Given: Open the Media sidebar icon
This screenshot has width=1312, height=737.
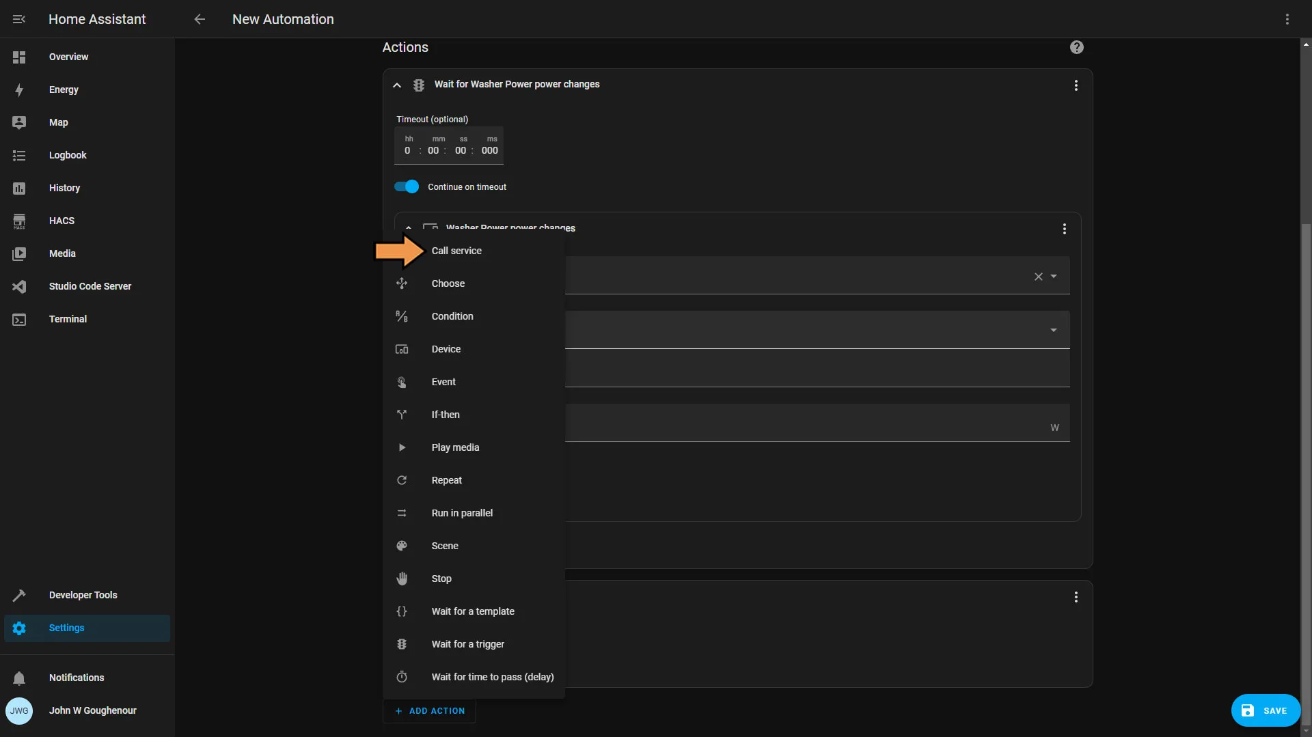Looking at the screenshot, I should tap(19, 253).
